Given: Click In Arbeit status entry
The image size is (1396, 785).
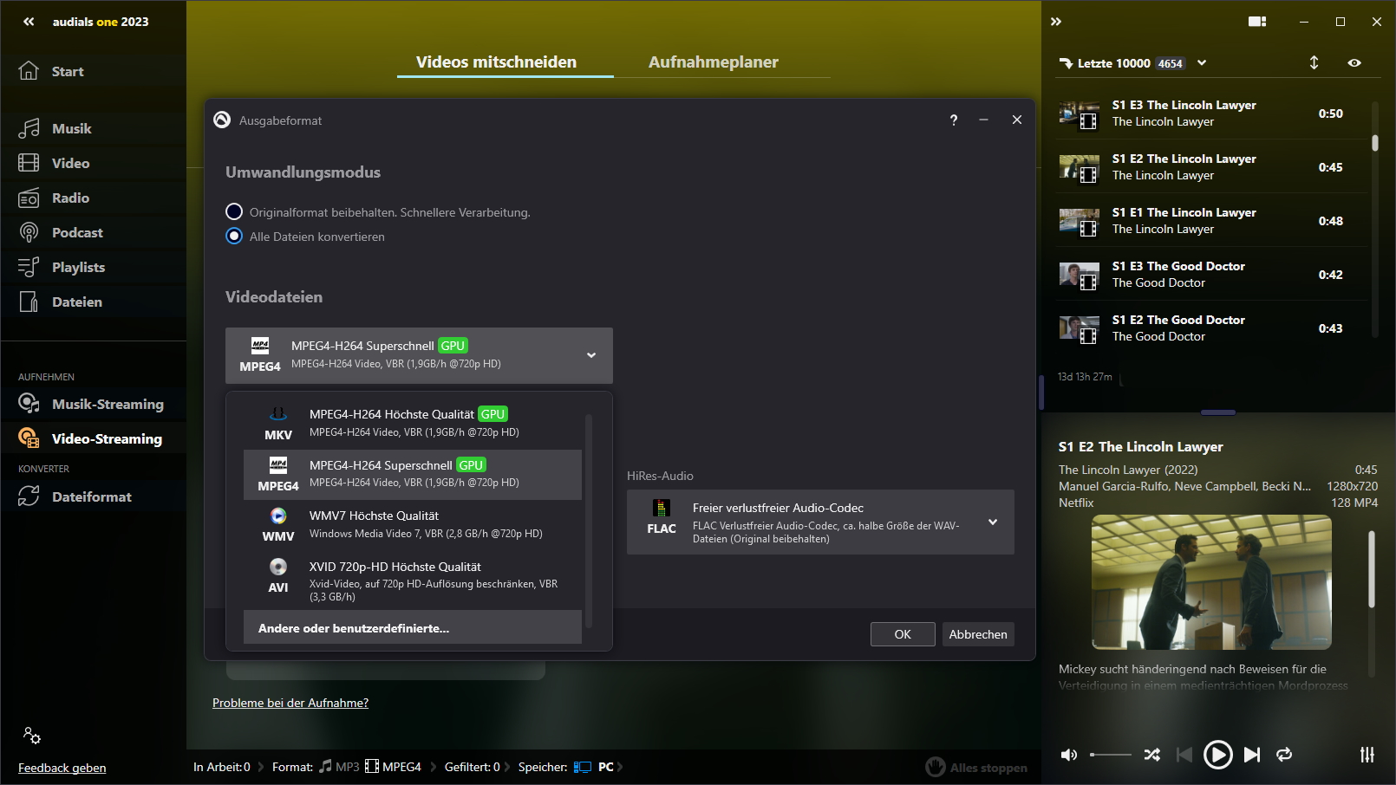Looking at the screenshot, I should [222, 767].
